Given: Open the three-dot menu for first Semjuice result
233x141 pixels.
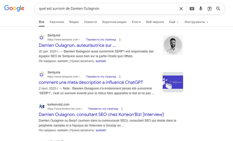Looking at the screenshot, I should 120,40.
